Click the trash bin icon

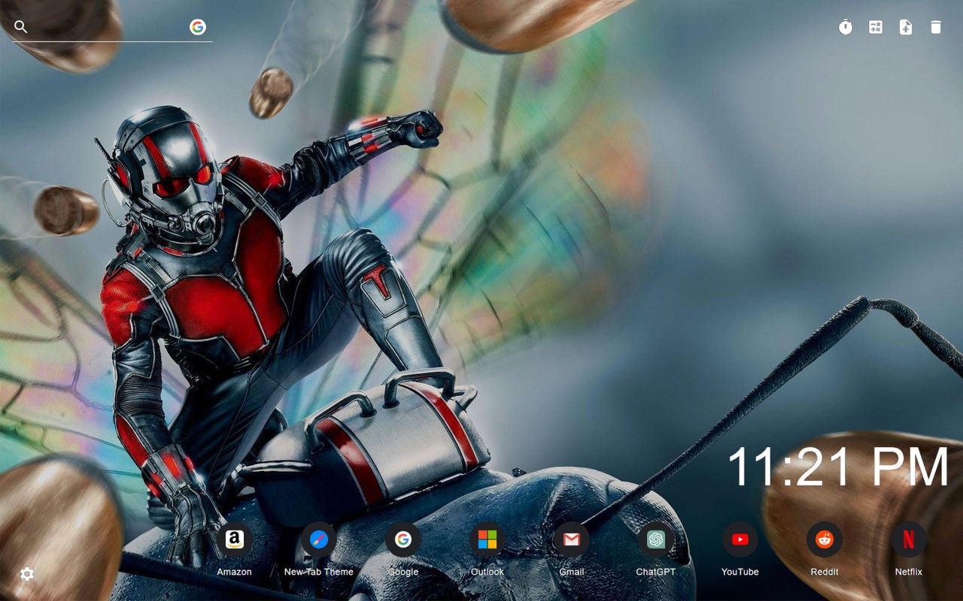pos(936,27)
